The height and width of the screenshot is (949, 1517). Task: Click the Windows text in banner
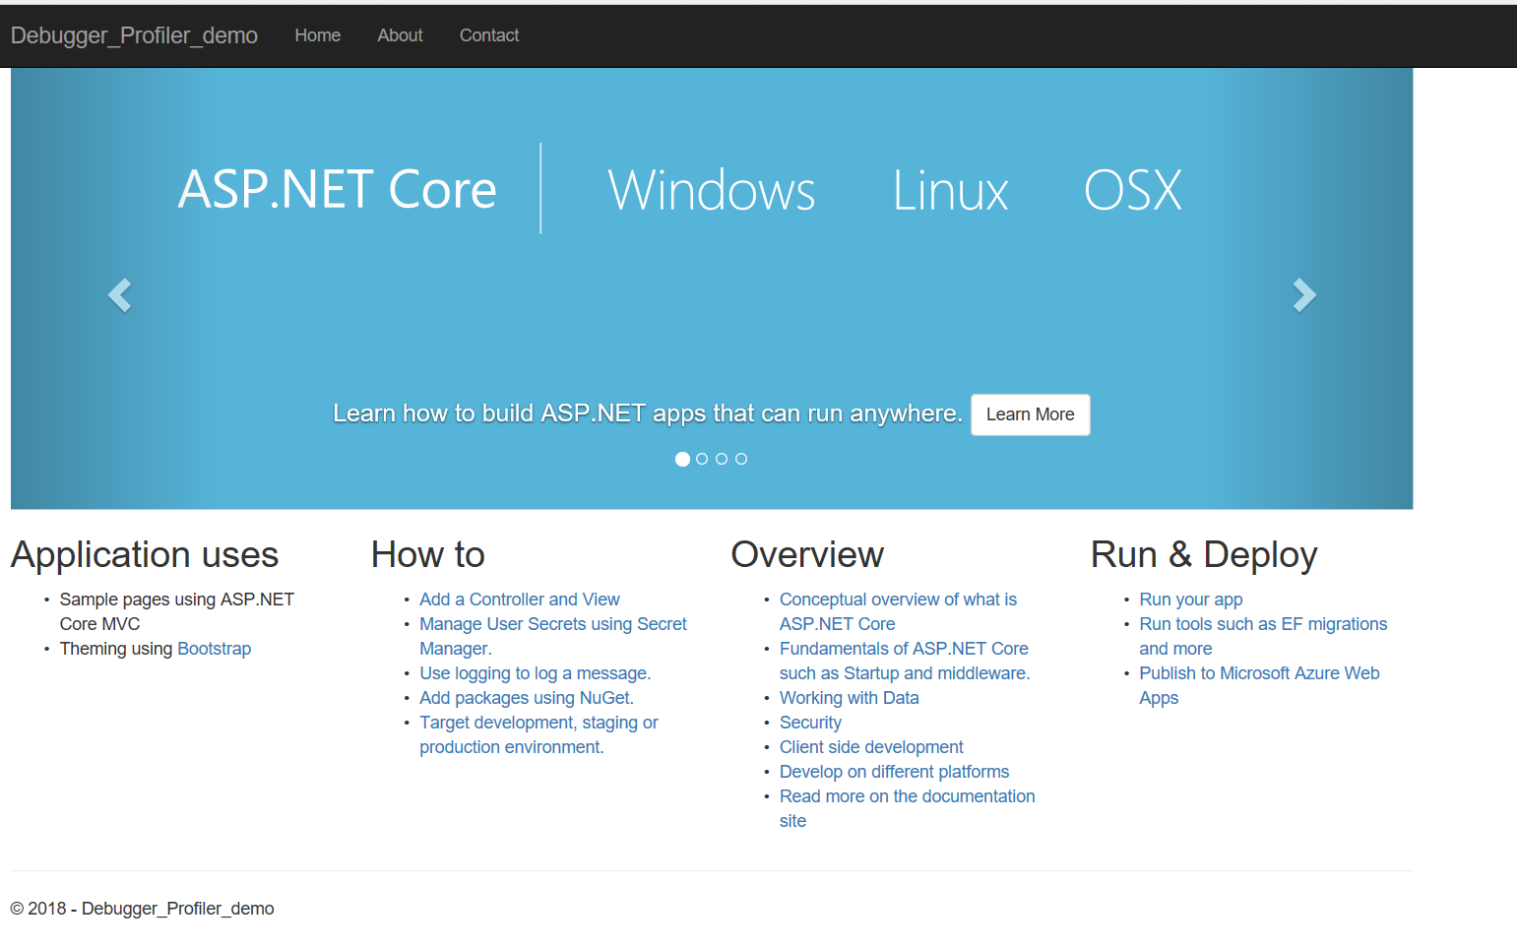(x=712, y=190)
